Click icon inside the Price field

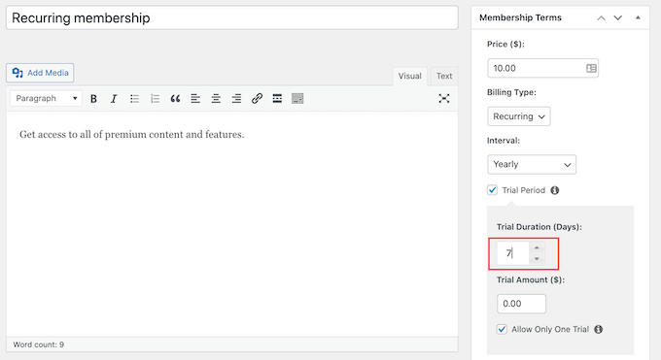pos(591,68)
